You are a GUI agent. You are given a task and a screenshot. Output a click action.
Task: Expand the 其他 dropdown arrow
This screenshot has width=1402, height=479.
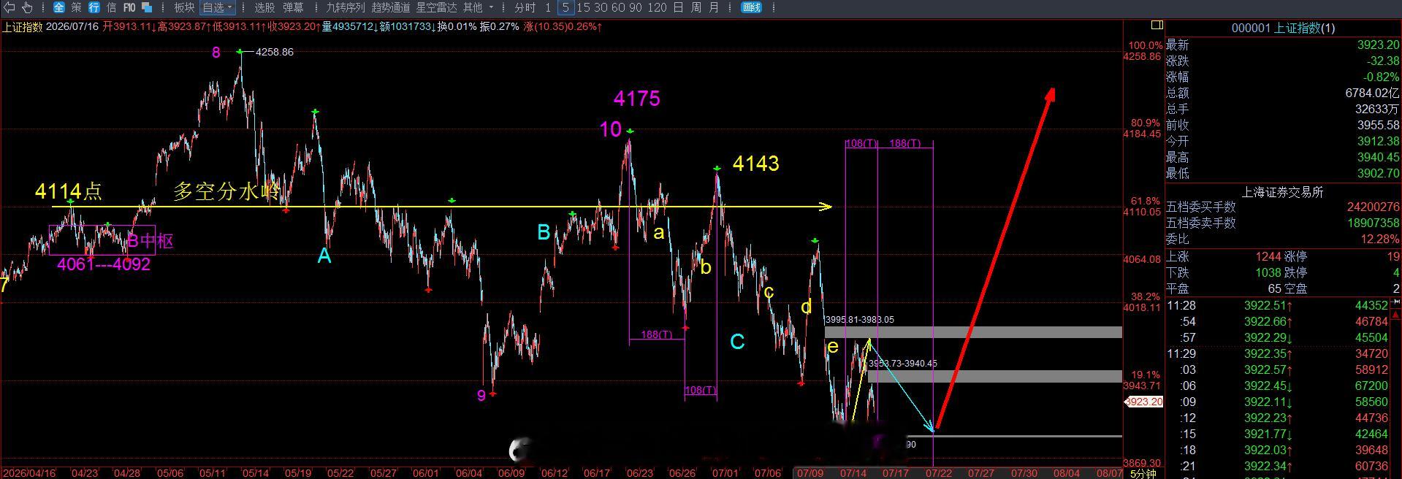[491, 7]
